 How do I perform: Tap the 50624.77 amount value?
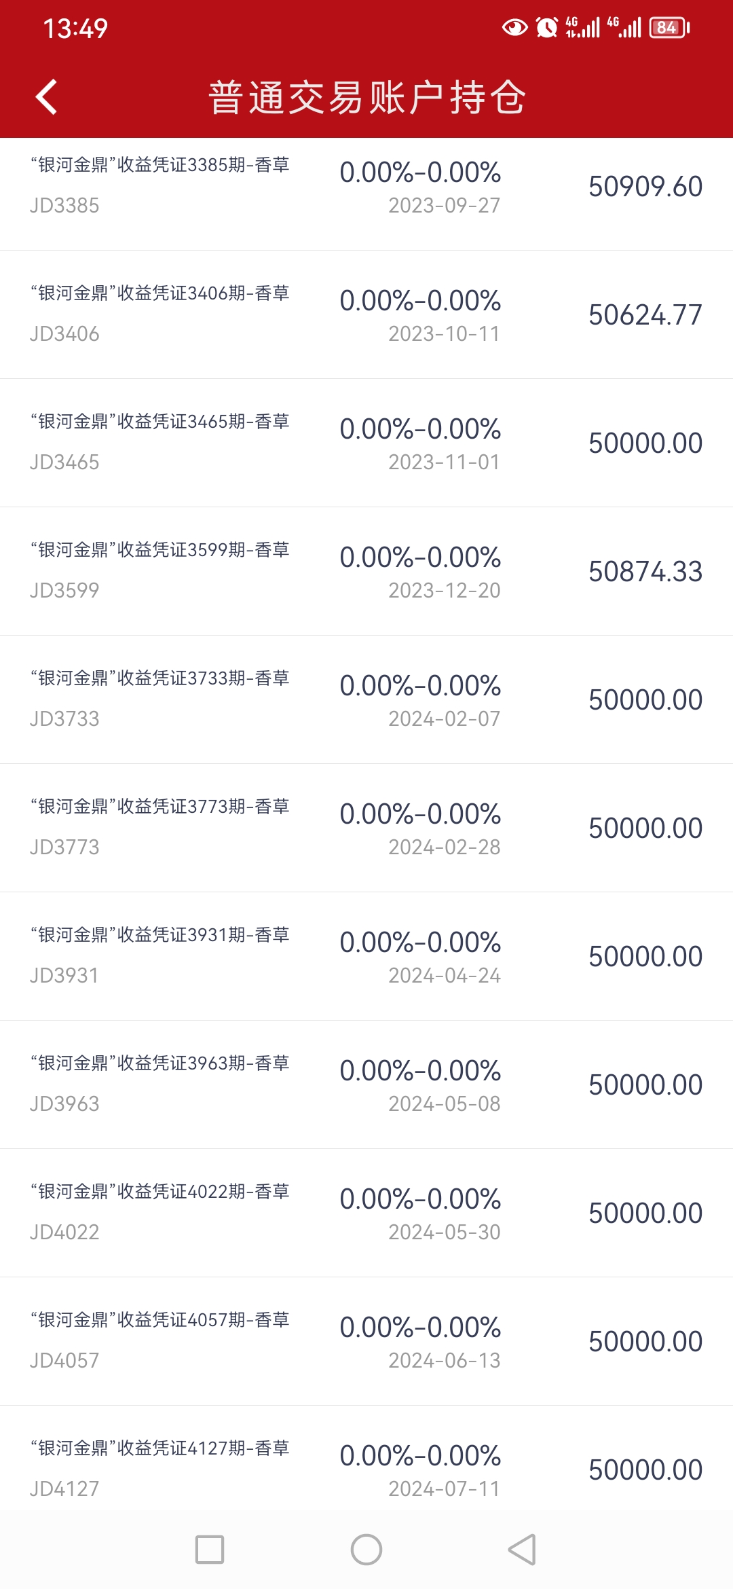(x=645, y=315)
